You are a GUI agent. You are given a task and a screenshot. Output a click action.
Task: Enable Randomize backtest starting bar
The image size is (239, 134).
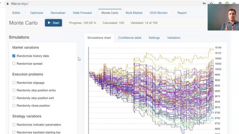pos(14,132)
